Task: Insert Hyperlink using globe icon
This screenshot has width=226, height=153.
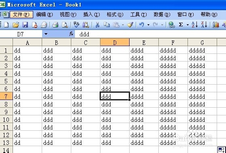Action: [171, 25]
